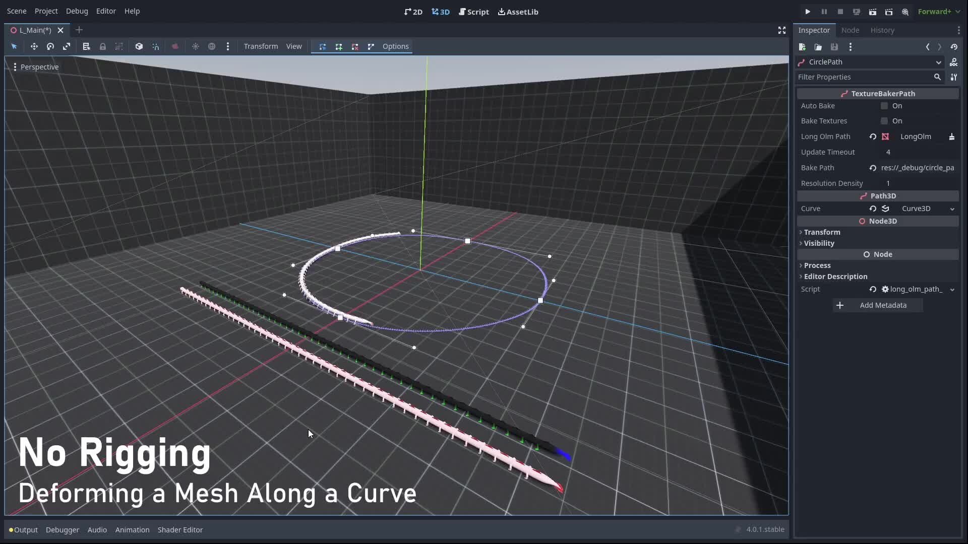Toggle the lock on selected node
This screenshot has width=968, height=544.
(x=103, y=46)
